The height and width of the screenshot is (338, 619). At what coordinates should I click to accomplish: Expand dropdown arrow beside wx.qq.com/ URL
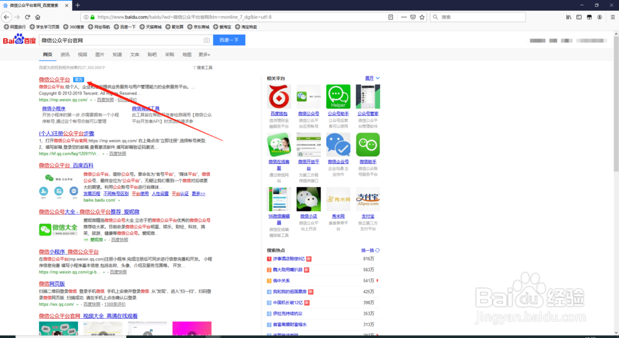(77, 305)
